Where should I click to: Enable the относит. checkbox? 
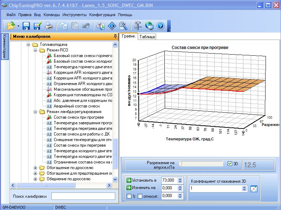coord(140,196)
